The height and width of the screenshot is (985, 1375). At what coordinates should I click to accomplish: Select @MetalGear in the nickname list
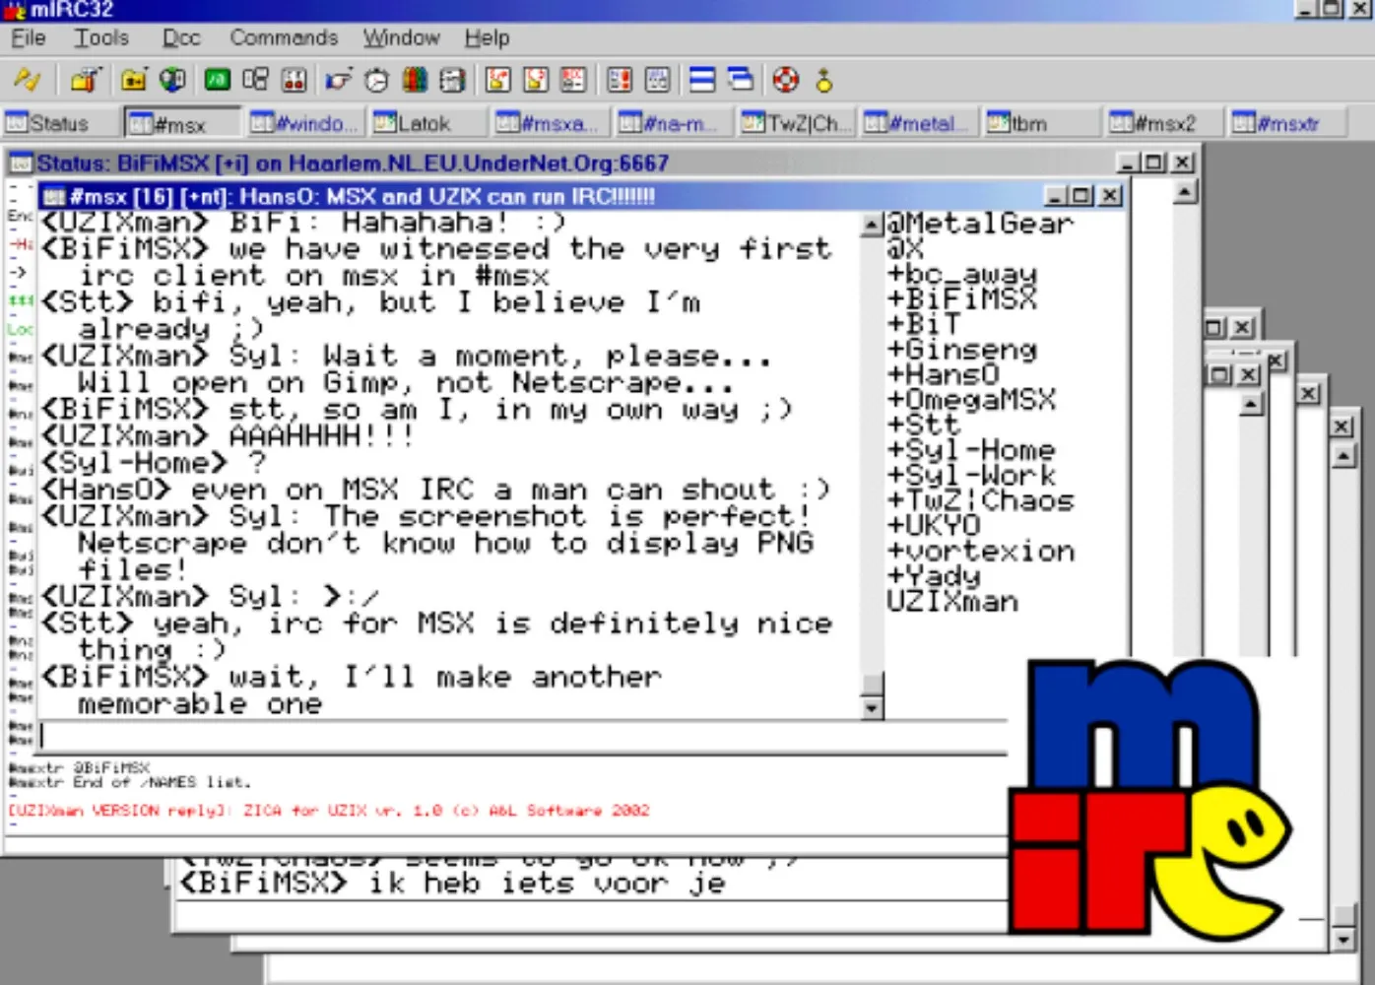tap(979, 224)
